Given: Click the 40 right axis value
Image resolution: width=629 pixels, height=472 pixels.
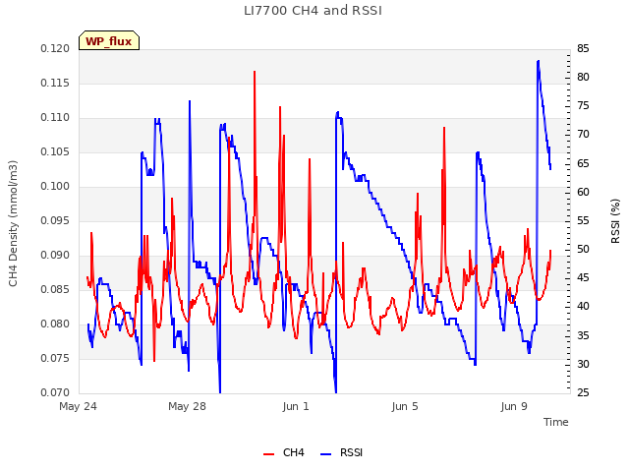Looking at the screenshot, I should tap(583, 307).
